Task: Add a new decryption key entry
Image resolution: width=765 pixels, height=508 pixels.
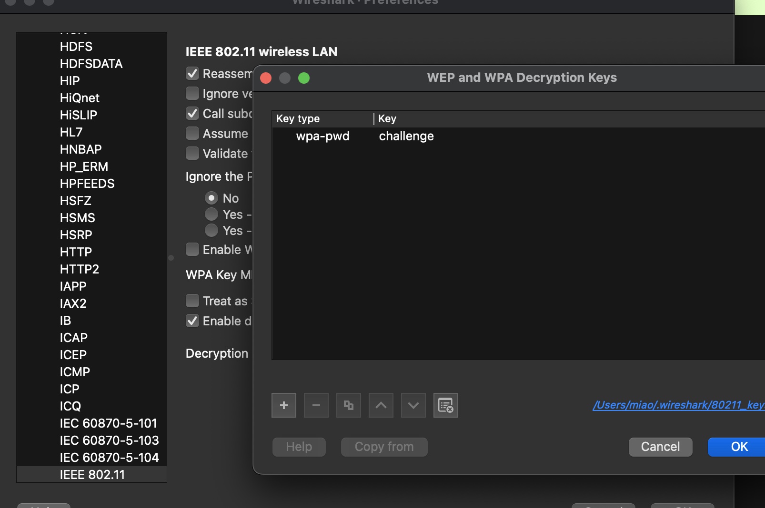Action: coord(284,405)
